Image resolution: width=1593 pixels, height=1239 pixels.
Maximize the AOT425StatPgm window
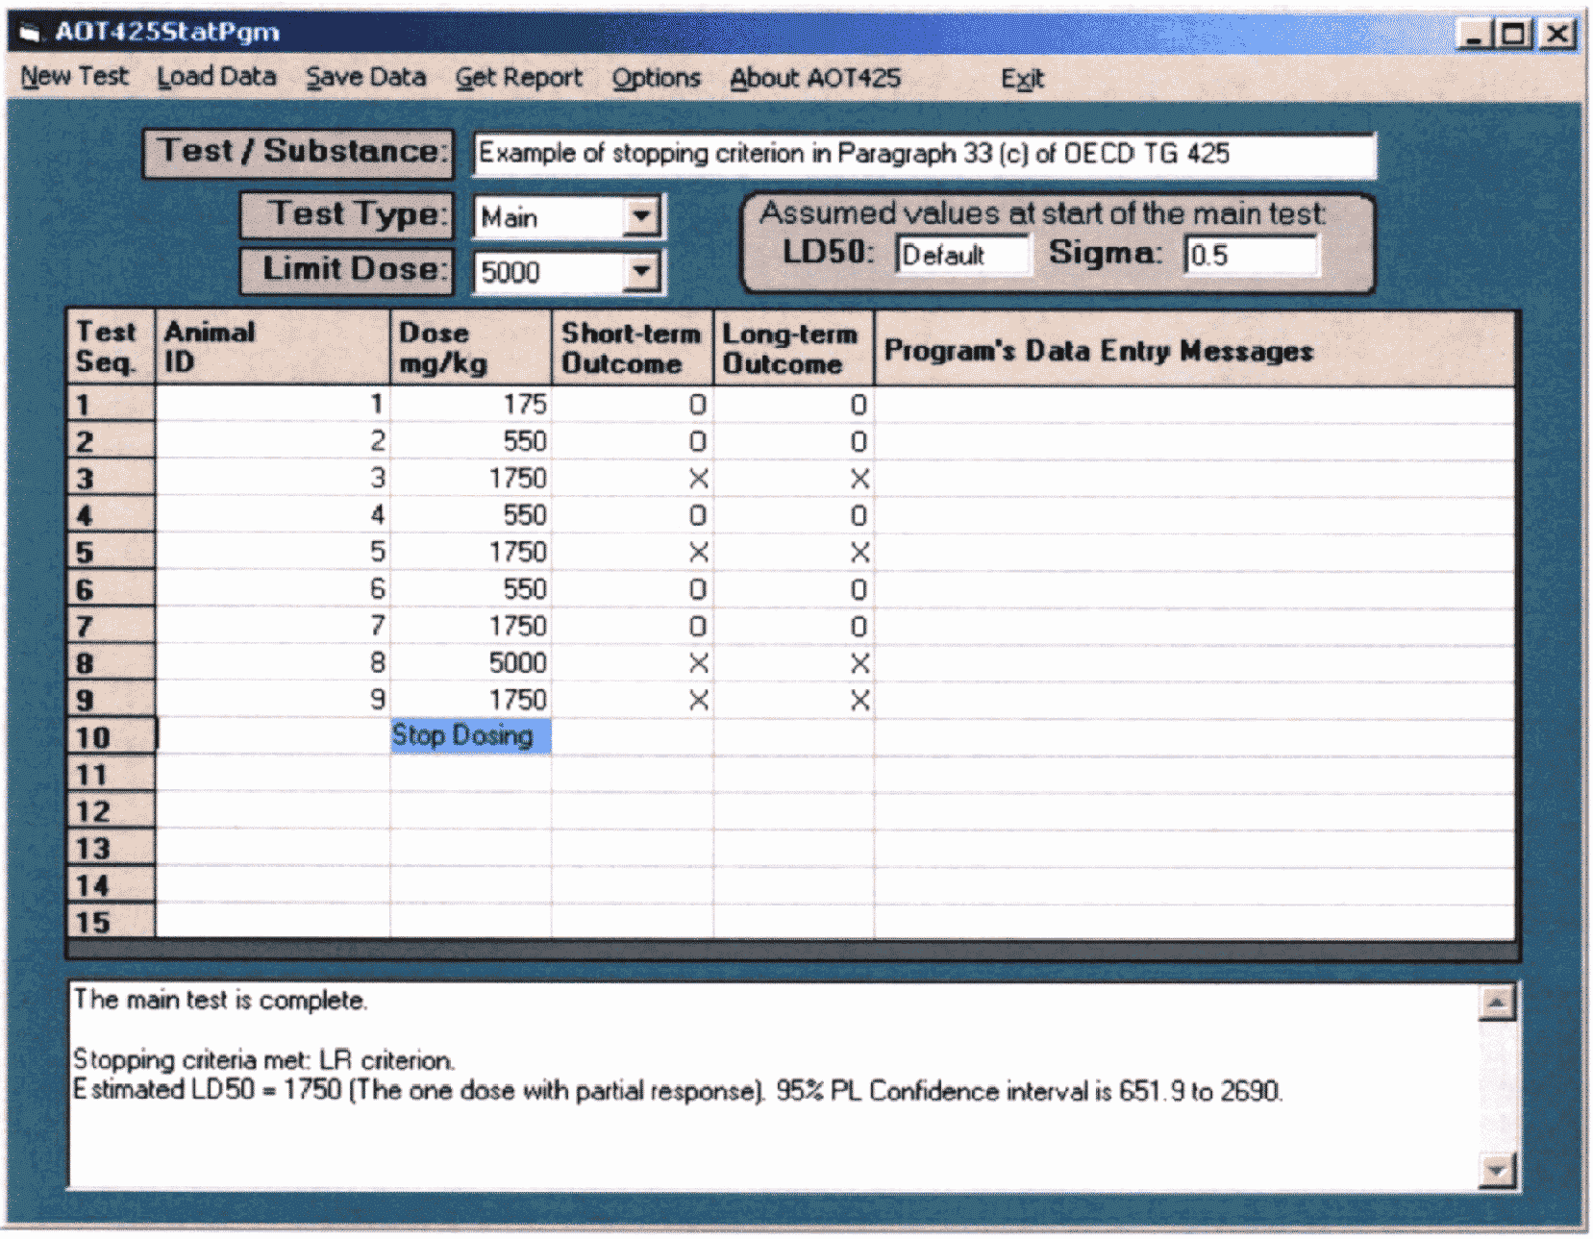click(x=1513, y=35)
